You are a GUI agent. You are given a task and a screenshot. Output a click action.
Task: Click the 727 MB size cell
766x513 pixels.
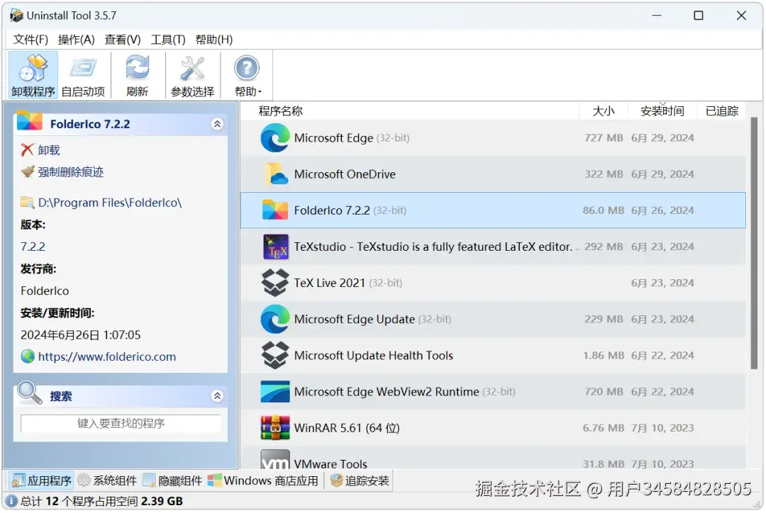(x=604, y=138)
